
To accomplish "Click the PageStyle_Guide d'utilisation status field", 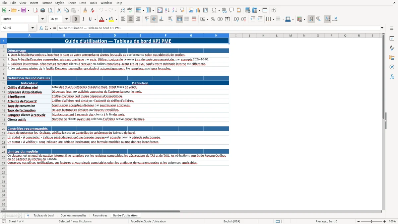I will click(x=148, y=221).
